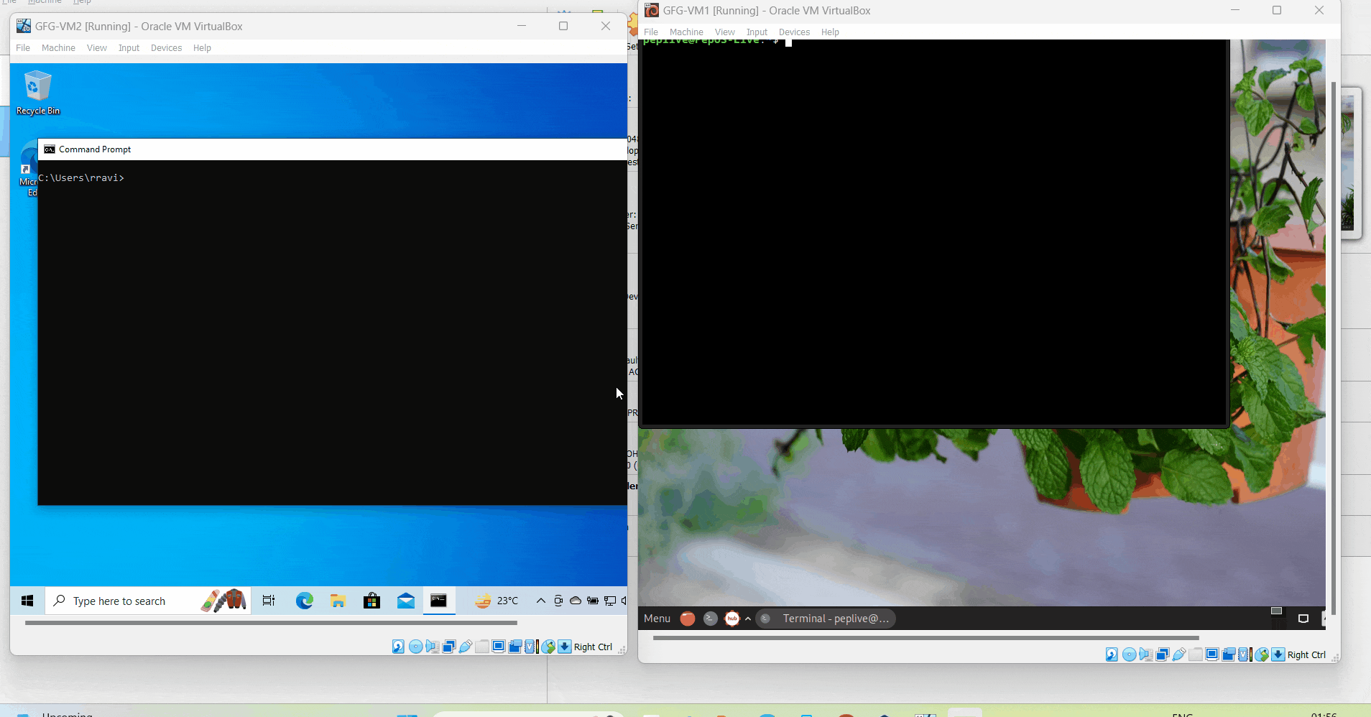
Task: Open Machine menu in GFG-VM1 window
Action: click(686, 32)
